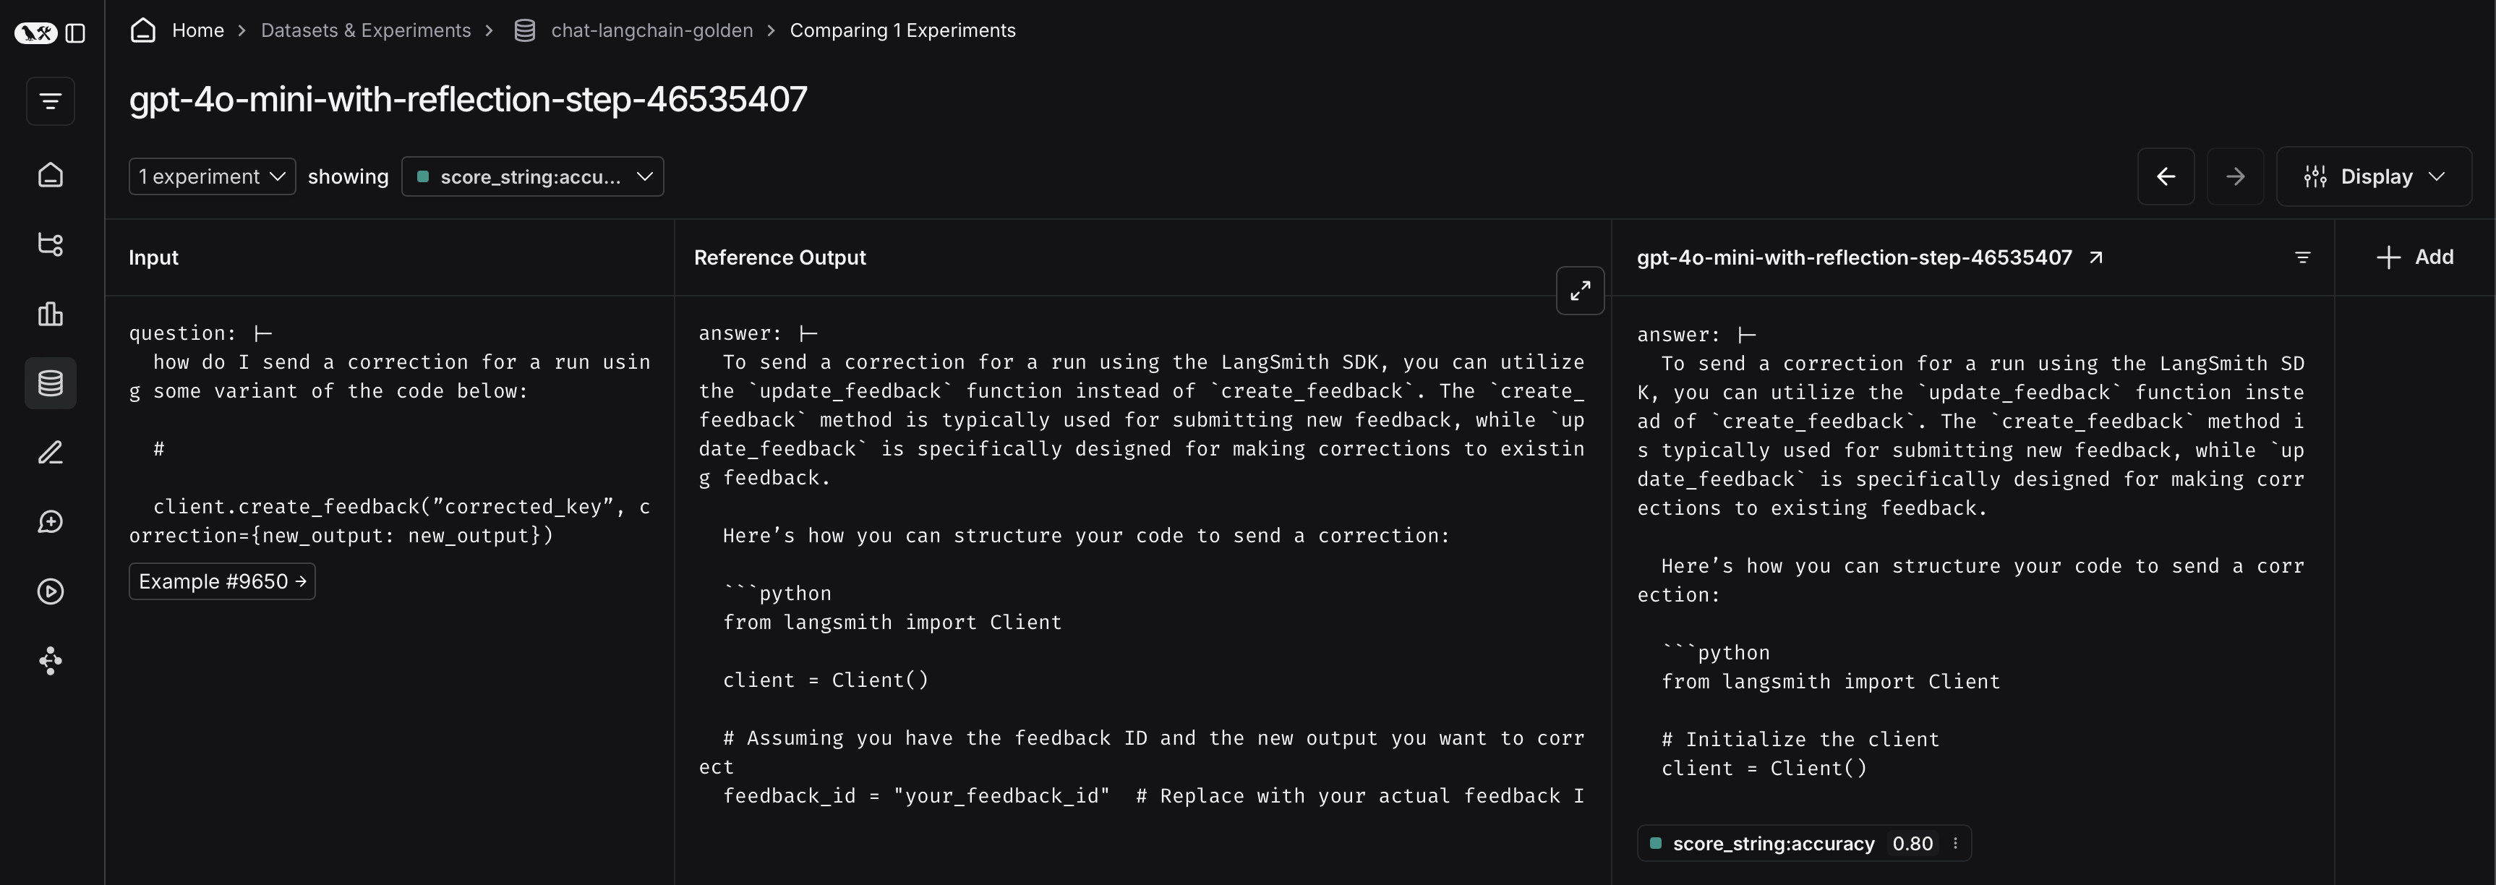The width and height of the screenshot is (2496, 885).
Task: Open the datasets database sidebar icon
Action: 51,383
